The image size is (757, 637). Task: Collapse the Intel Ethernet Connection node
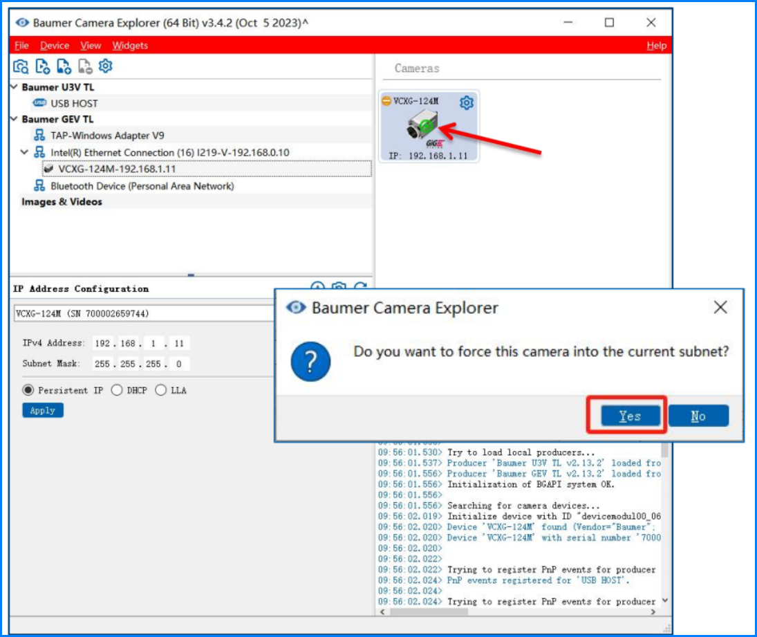(x=24, y=152)
